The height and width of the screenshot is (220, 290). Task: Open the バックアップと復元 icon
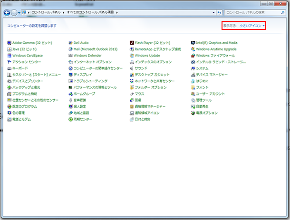[9, 87]
